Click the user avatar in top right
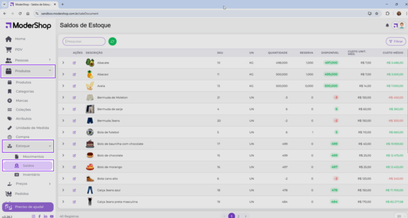Image resolution: width=408 pixels, height=218 pixels. click(x=402, y=26)
